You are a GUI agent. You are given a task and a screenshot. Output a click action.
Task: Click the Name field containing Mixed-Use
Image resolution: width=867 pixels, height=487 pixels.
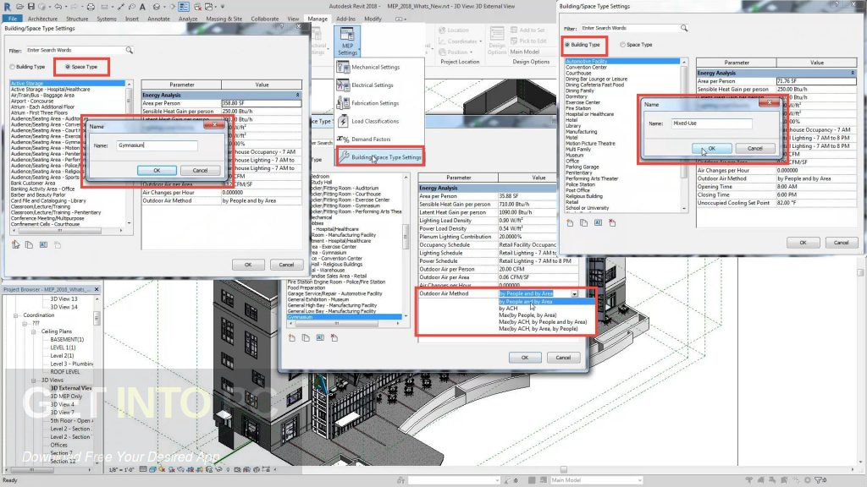(711, 123)
